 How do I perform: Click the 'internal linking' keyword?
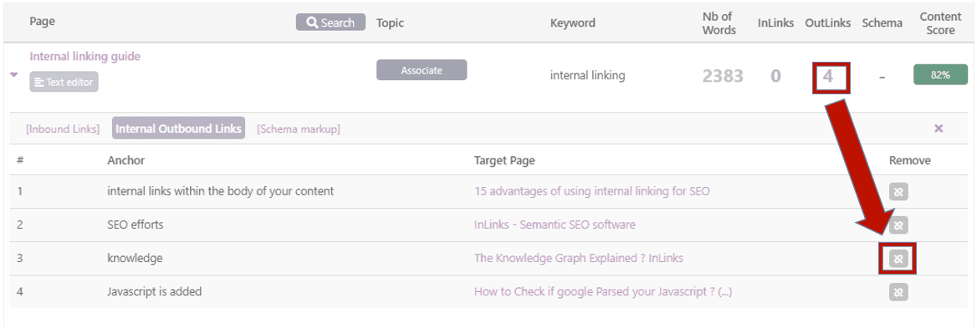click(587, 76)
